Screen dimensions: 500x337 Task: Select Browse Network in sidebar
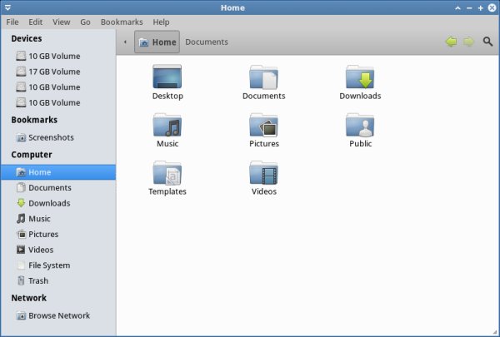pos(58,315)
